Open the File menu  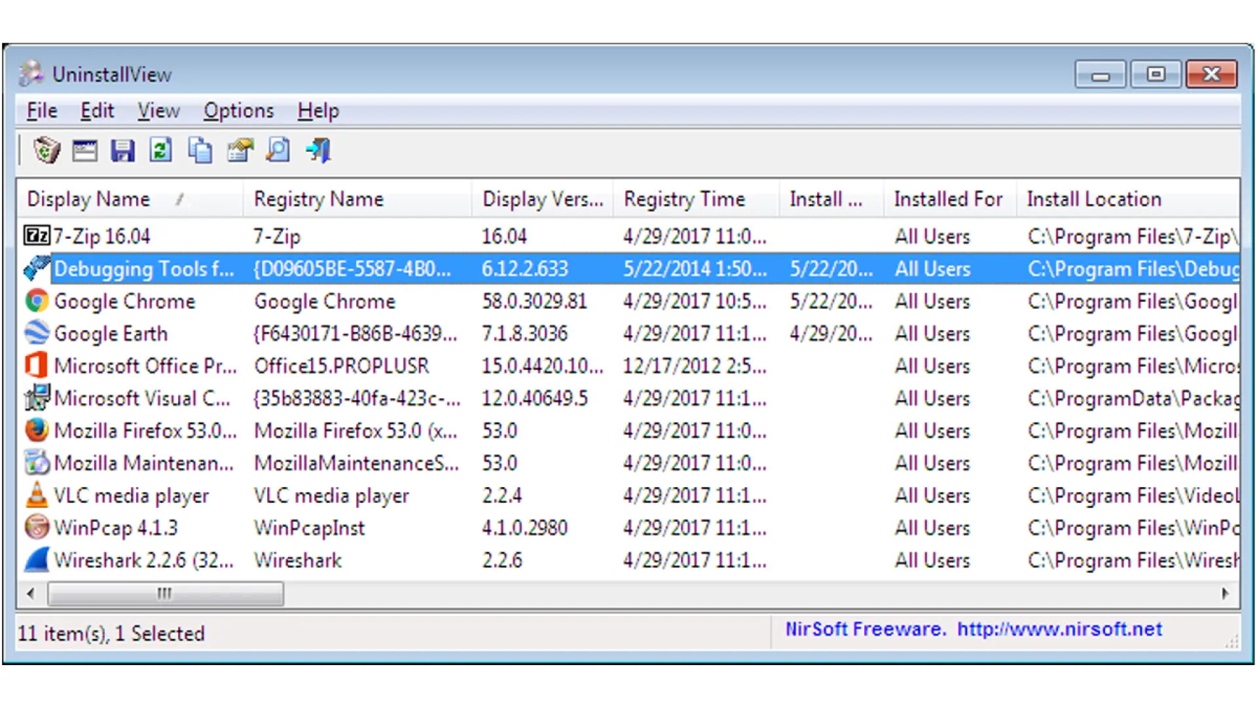click(42, 111)
